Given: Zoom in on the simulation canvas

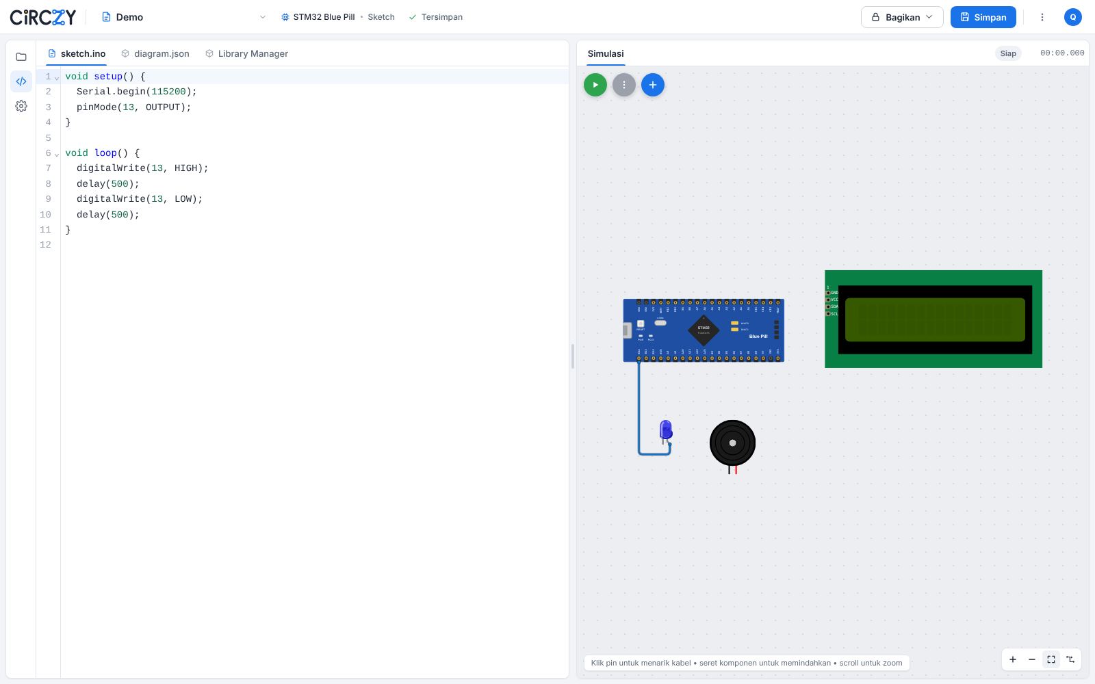Looking at the screenshot, I should (1013, 659).
